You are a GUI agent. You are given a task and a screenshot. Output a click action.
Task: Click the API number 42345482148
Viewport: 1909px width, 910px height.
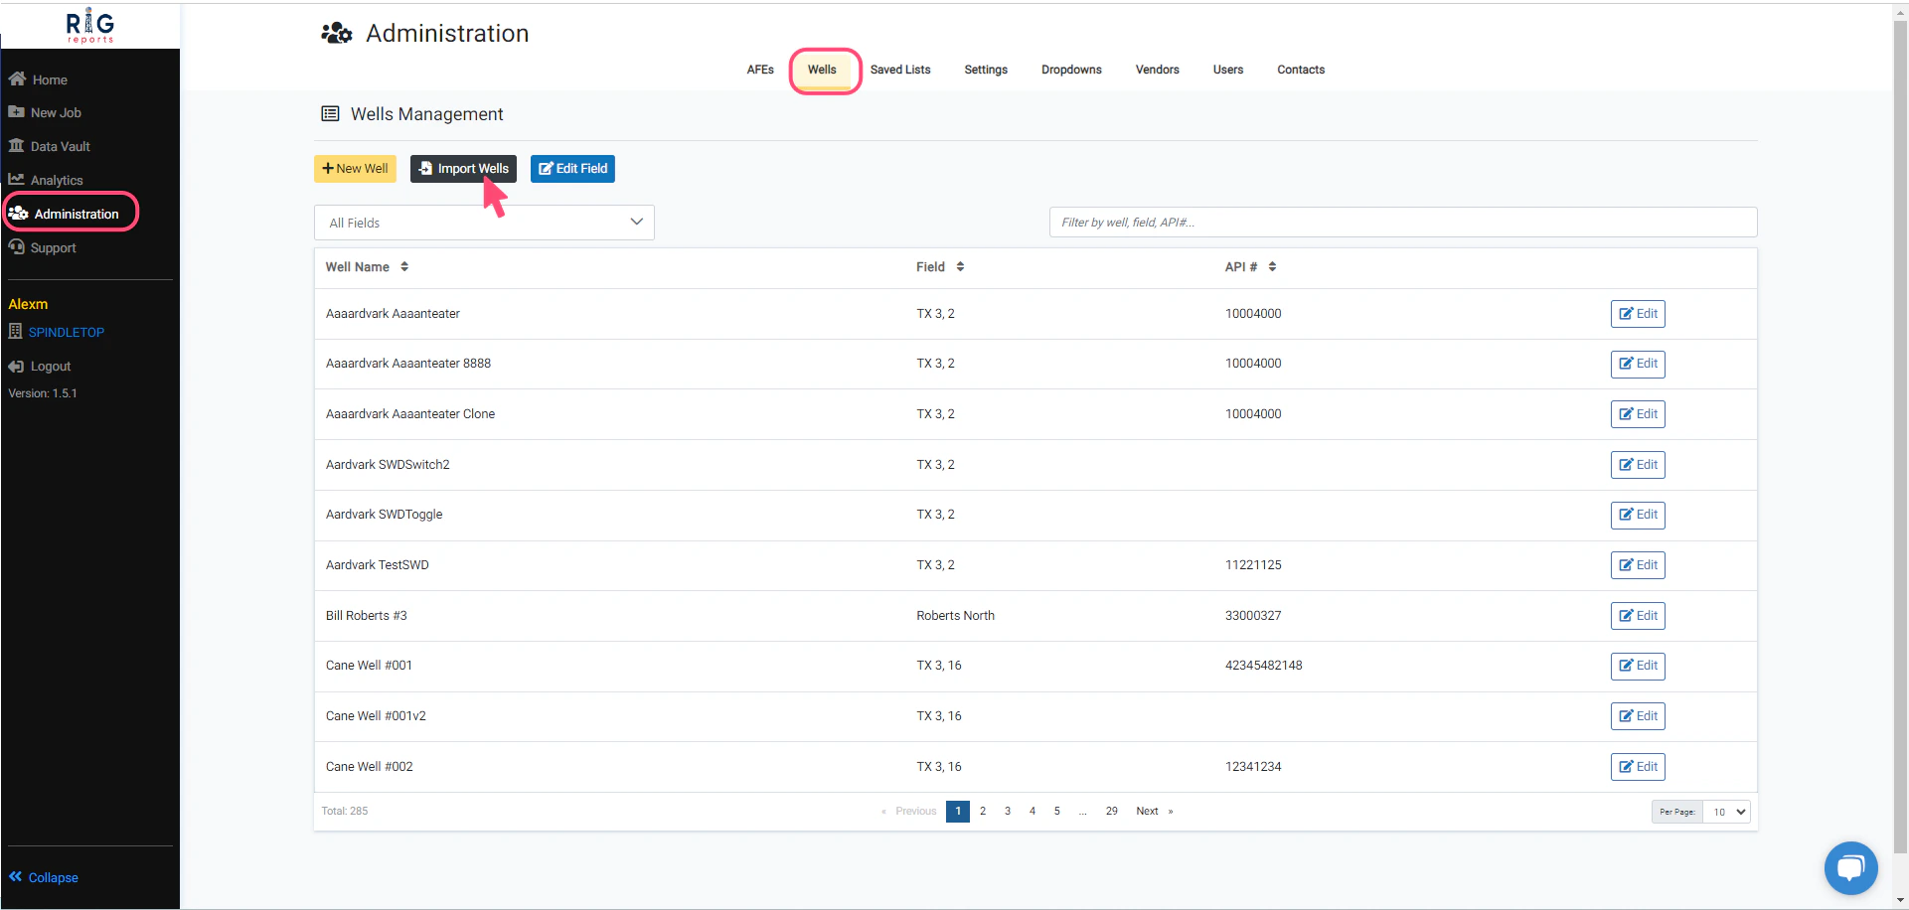pos(1263,666)
